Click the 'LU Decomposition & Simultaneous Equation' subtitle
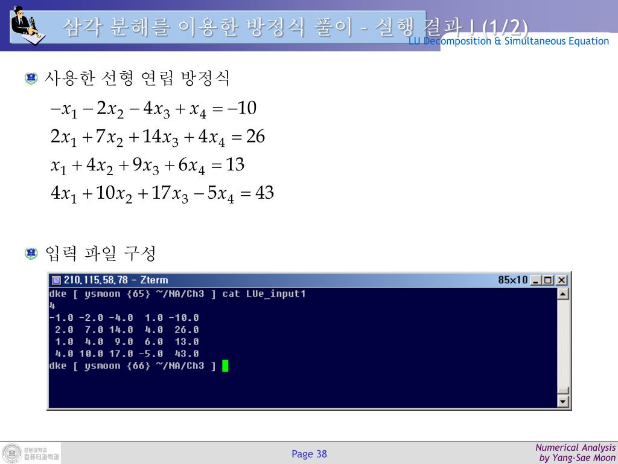The height and width of the screenshot is (464, 618). click(508, 41)
